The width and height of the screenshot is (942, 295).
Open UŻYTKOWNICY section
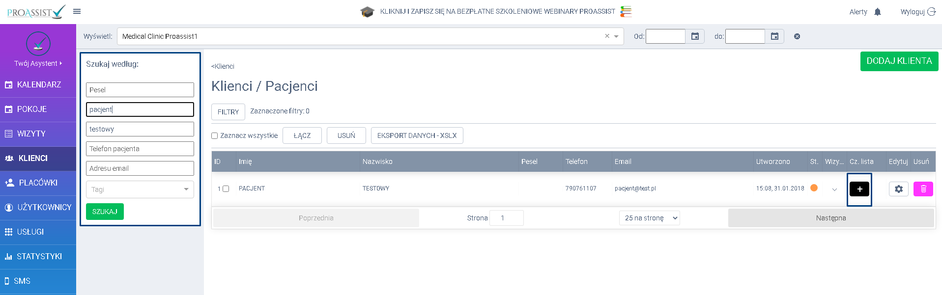click(x=38, y=208)
